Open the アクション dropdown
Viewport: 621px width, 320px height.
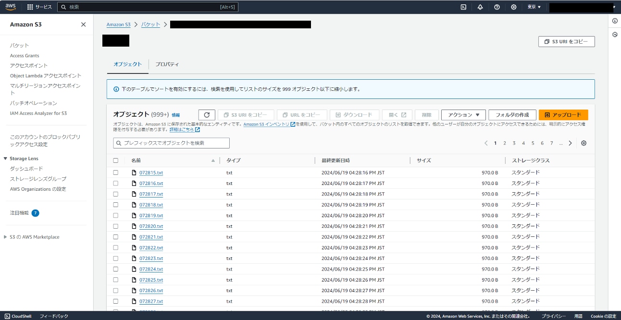click(x=463, y=115)
